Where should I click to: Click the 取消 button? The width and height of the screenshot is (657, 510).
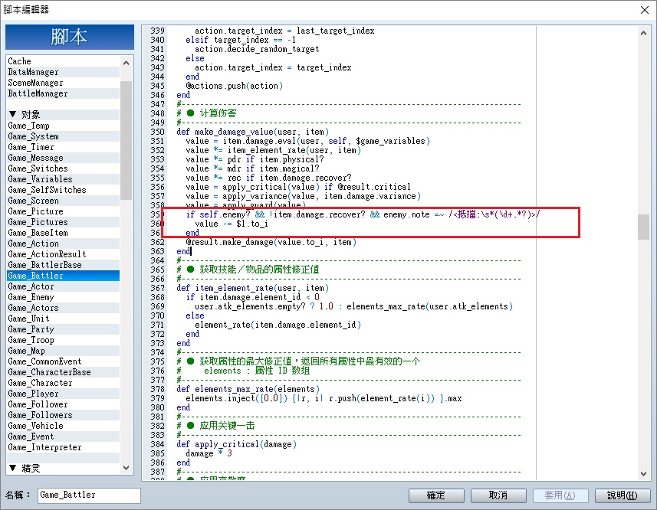click(498, 495)
